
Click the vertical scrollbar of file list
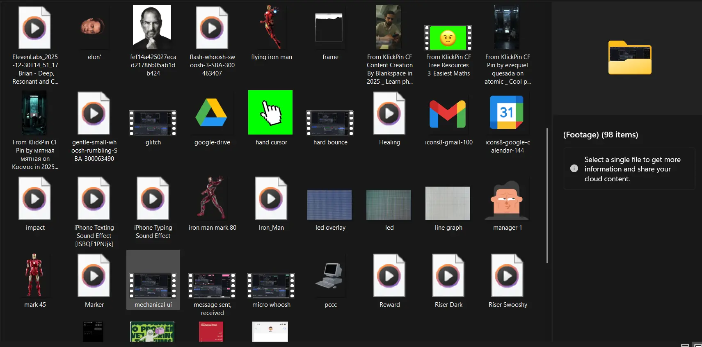pyautogui.click(x=547, y=195)
